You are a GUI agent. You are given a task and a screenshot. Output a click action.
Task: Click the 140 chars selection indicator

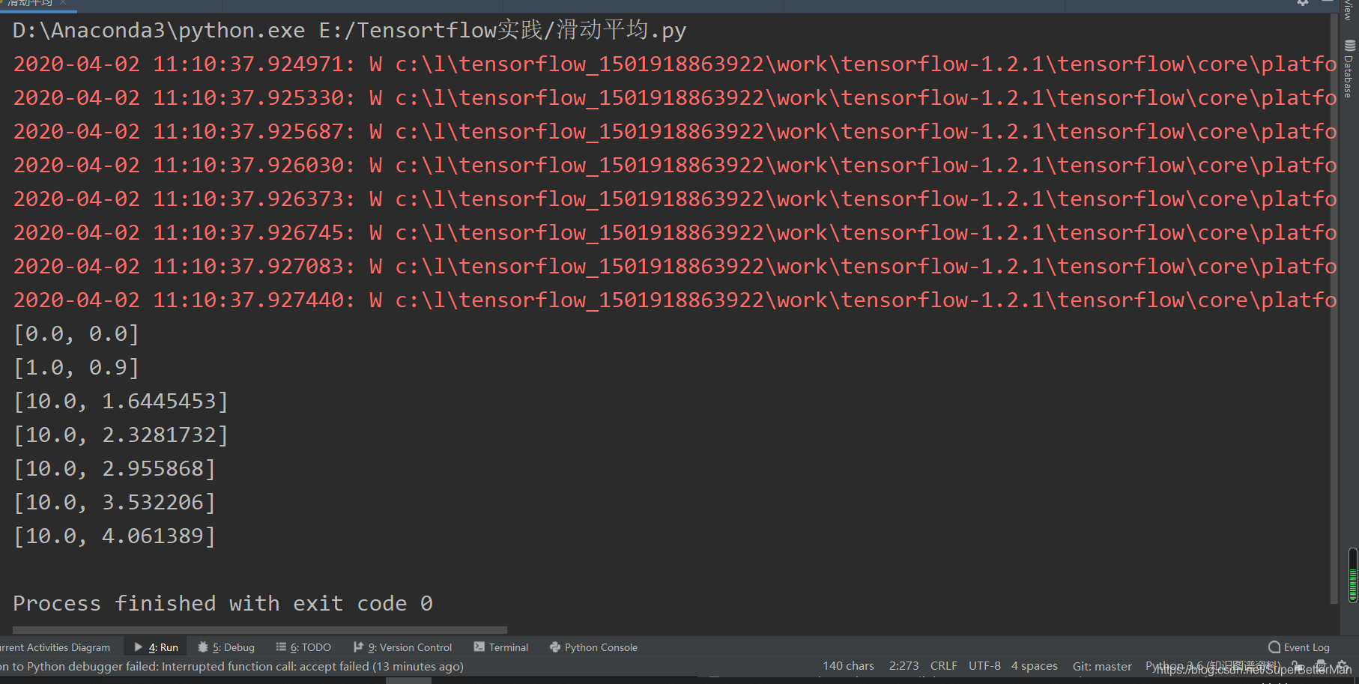(849, 666)
